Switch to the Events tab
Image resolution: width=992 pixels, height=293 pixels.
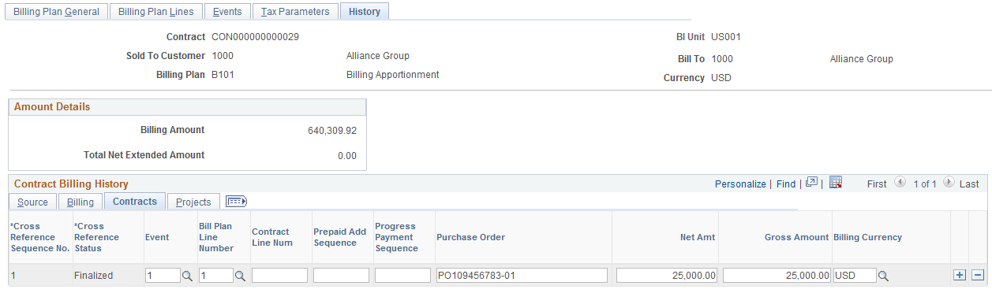pos(227,12)
